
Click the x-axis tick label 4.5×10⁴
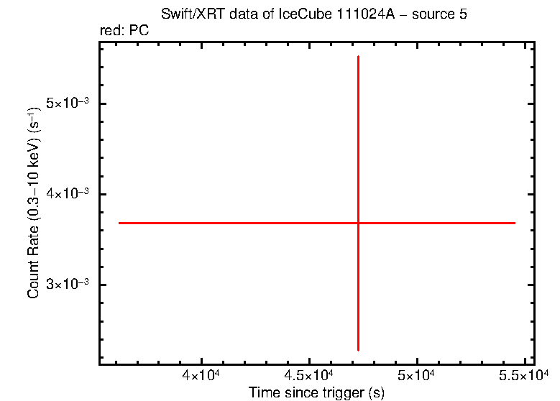[x=308, y=375]
